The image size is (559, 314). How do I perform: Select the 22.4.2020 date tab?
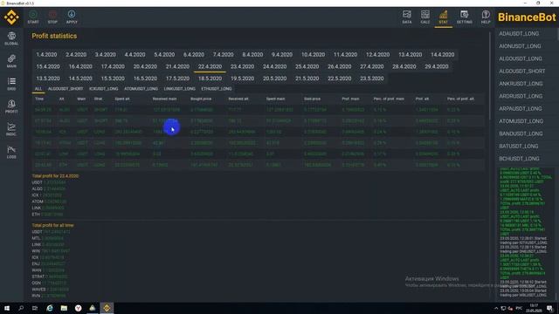click(210, 66)
